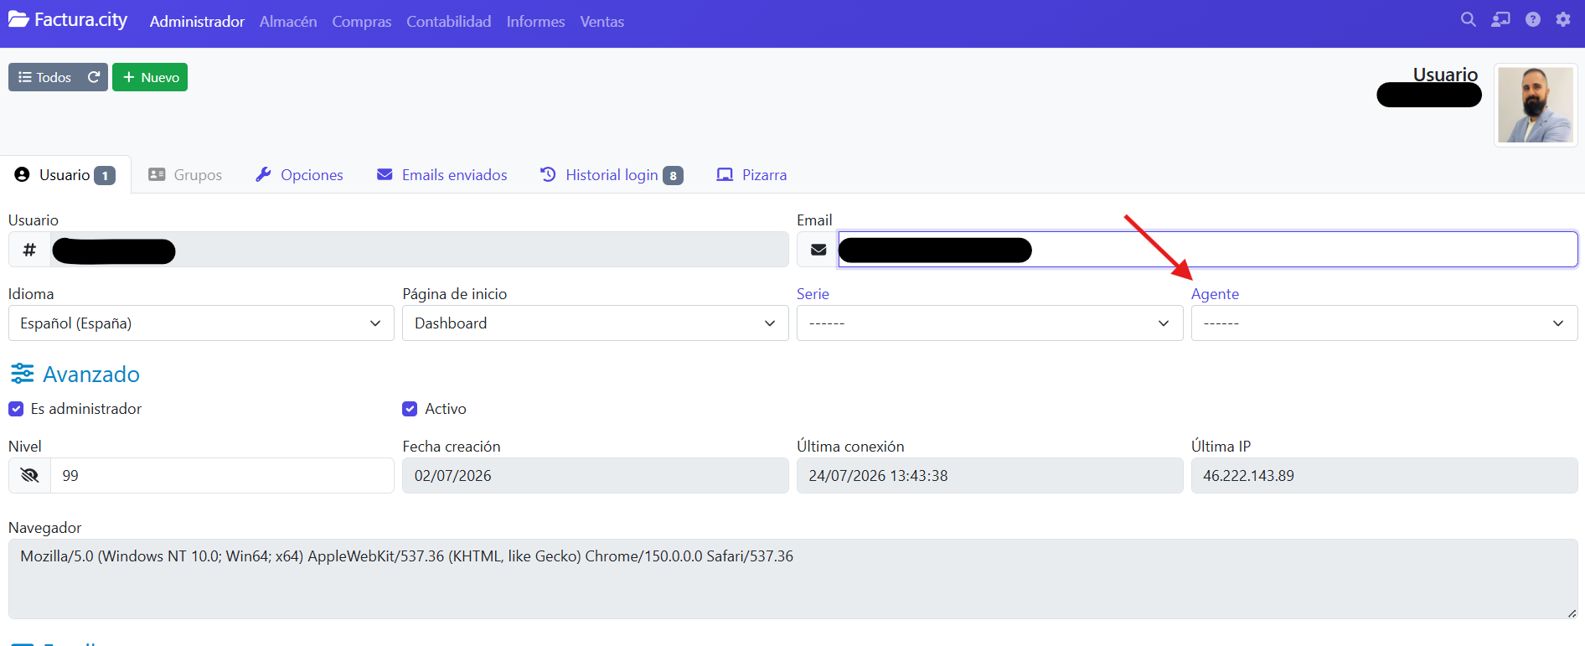The image size is (1585, 646).
Task: Open the chat support icon in the top bar
Action: 1500,19
